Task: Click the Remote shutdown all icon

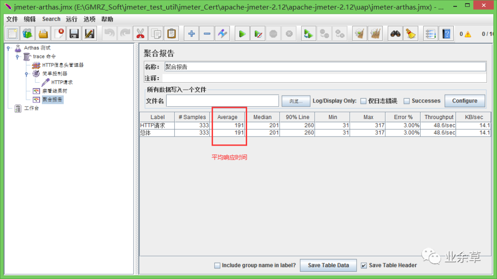Action: (x=340, y=34)
